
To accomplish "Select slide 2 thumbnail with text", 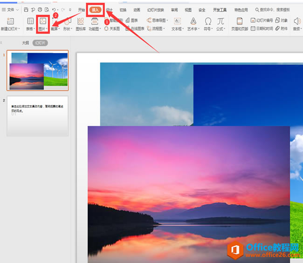I will click(38, 116).
